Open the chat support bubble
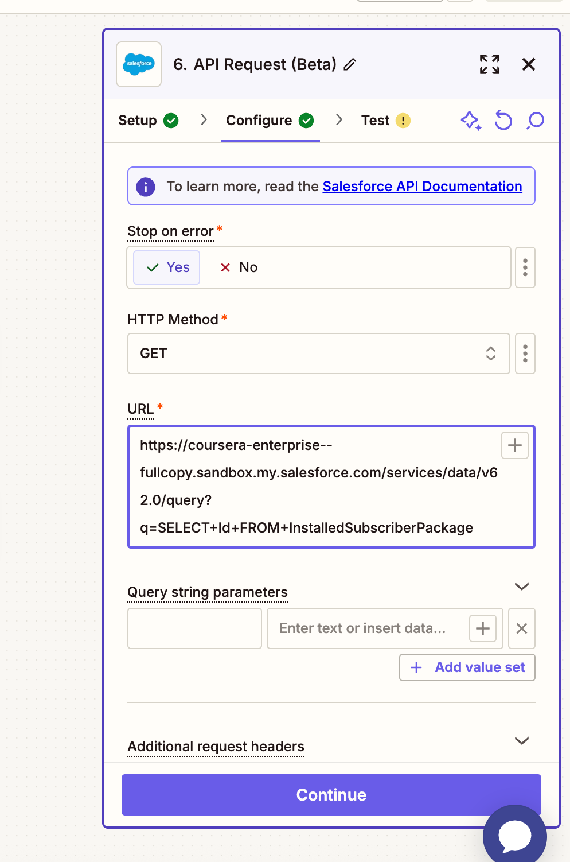 [515, 836]
